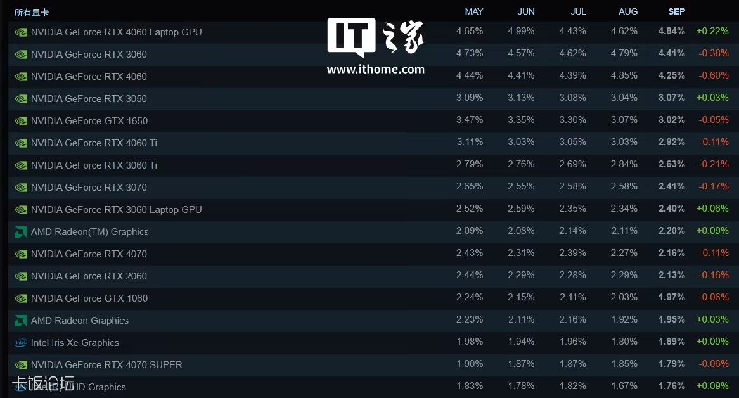This screenshot has height=398, width=739.
Task: Open NVIDIA GeForce RTX 3060 entry
Action: [89, 55]
